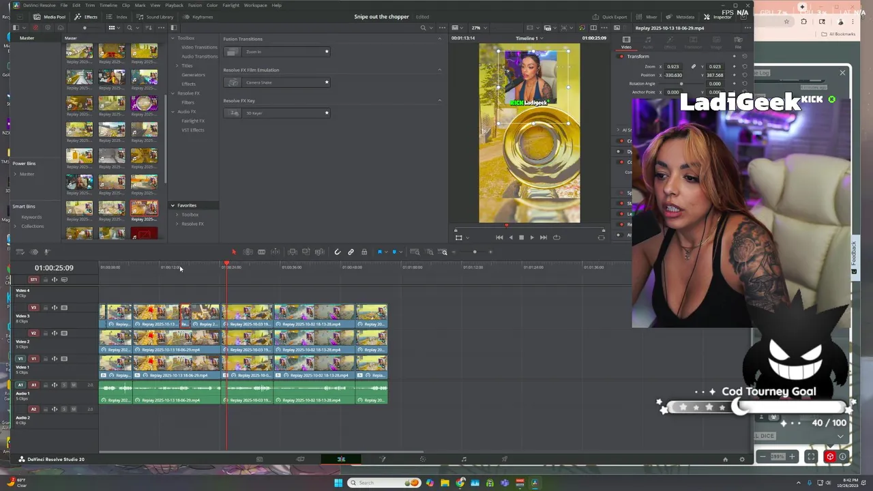This screenshot has height=491, width=873.
Task: Click the ST1 subtitle track button
Action: coord(33,280)
